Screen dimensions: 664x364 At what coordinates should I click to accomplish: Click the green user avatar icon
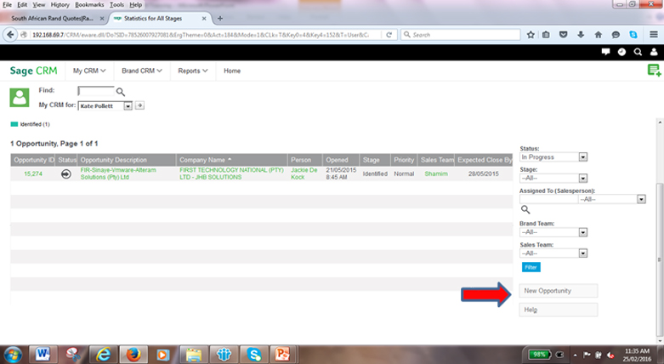pos(20,98)
